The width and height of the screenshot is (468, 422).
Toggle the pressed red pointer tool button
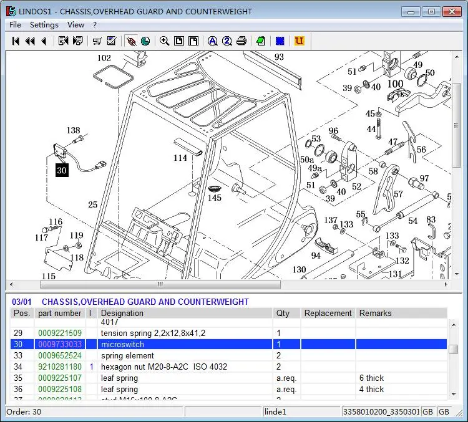(131, 41)
